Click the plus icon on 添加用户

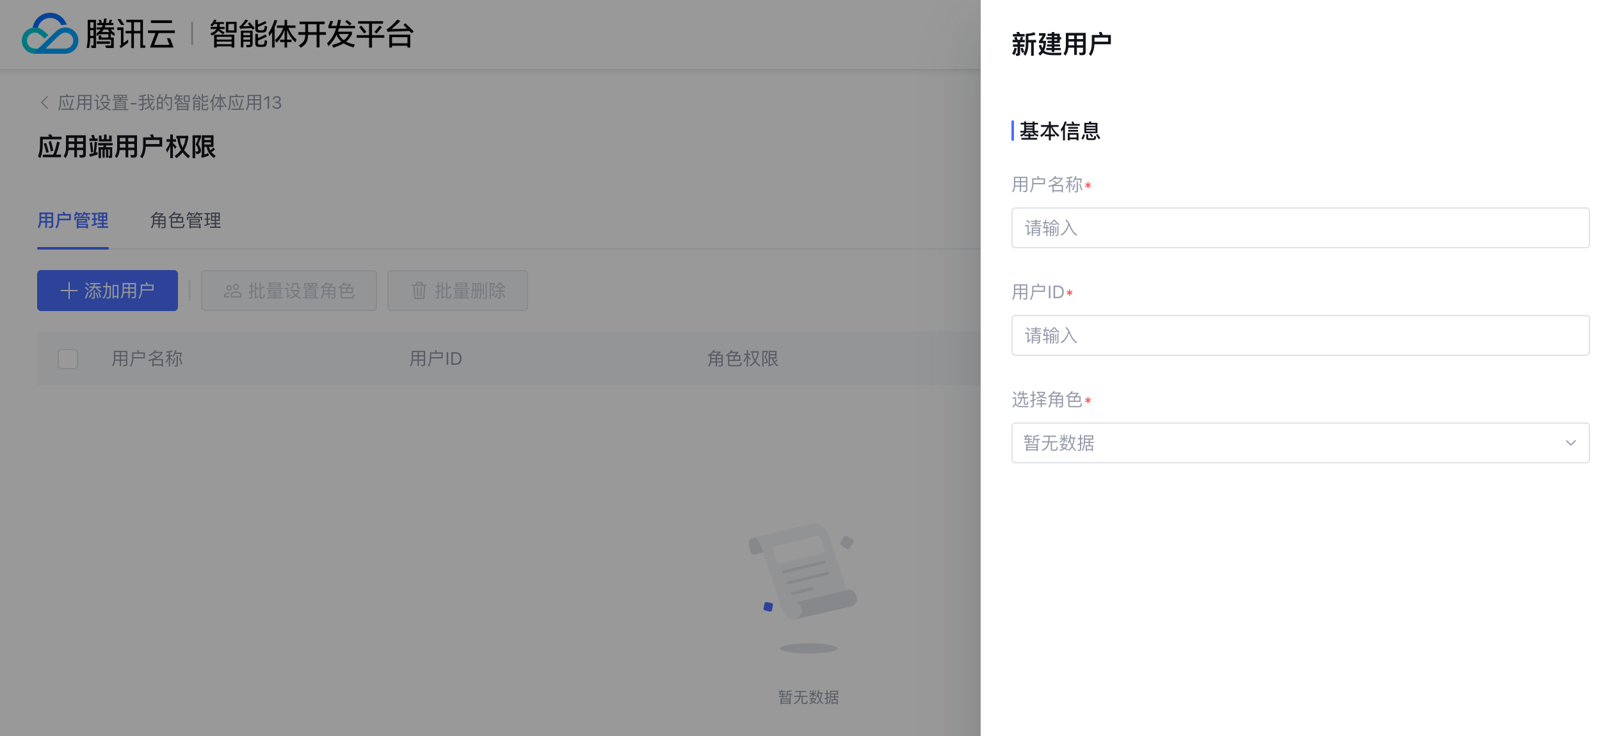coord(68,291)
